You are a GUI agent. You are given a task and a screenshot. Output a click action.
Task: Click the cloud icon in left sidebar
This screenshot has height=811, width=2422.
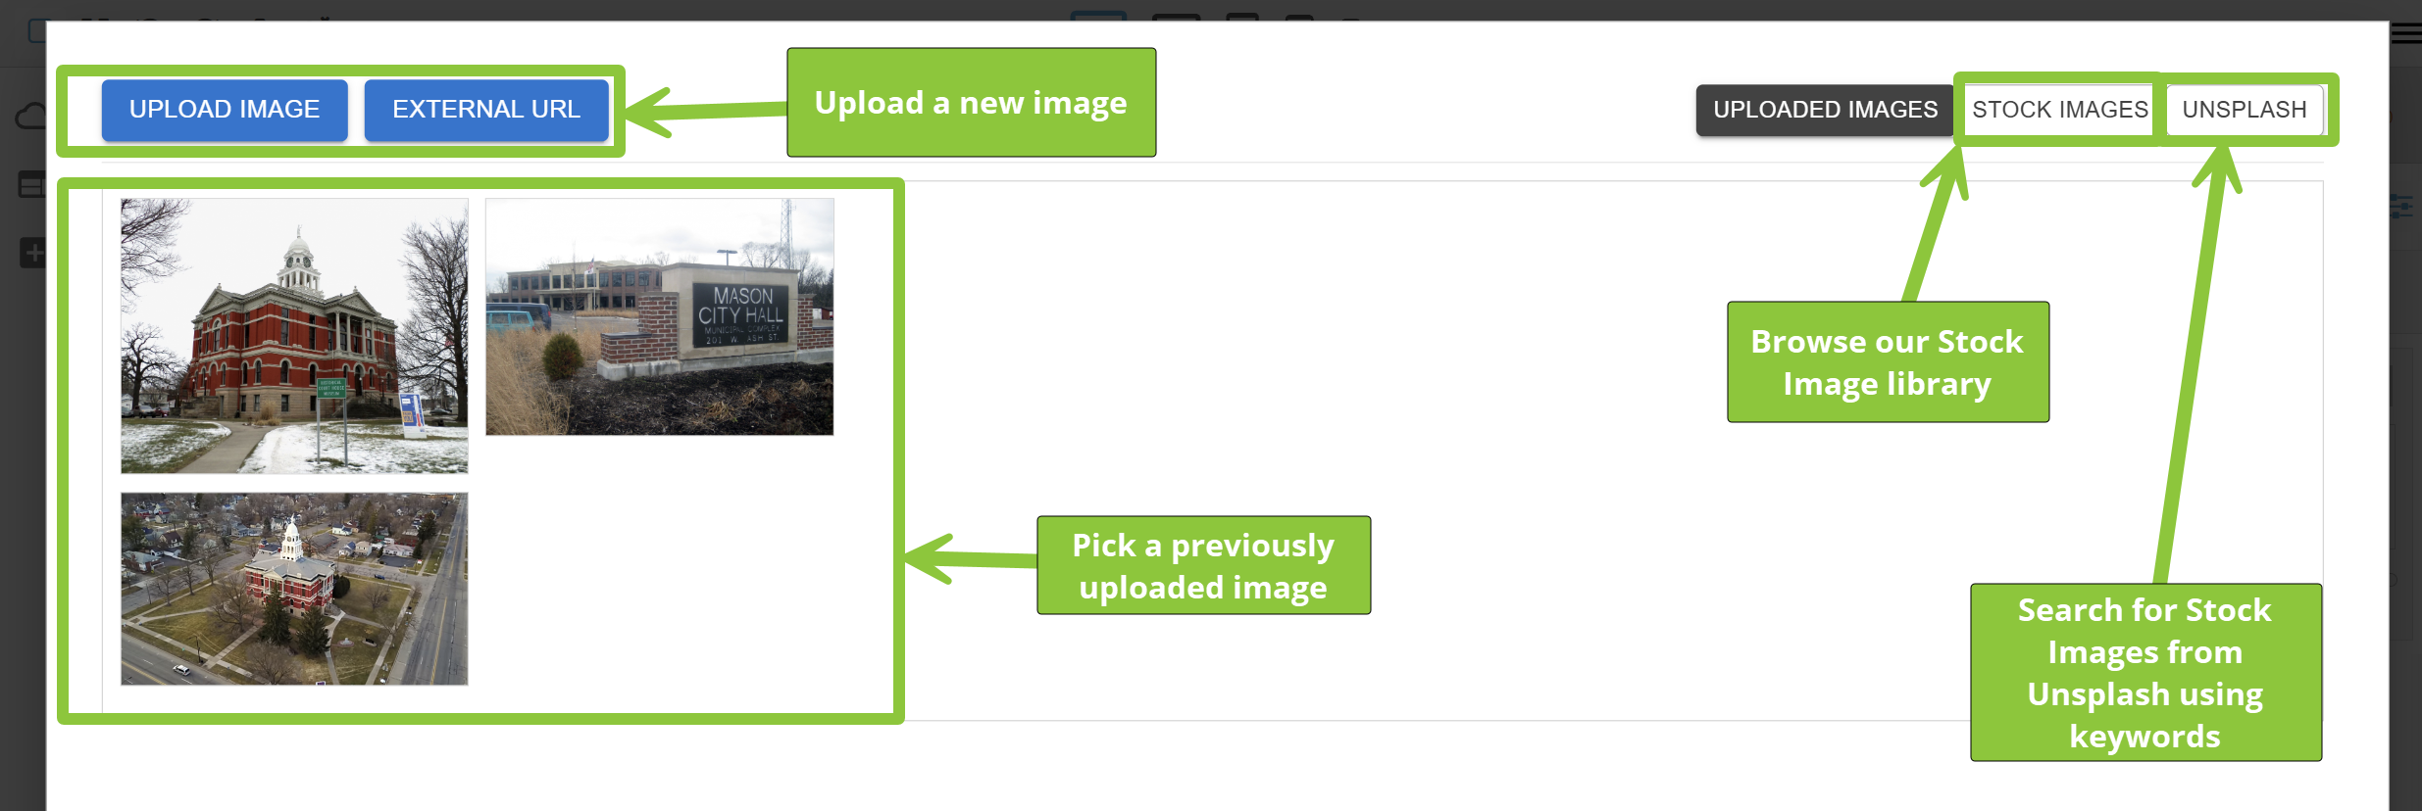31,118
